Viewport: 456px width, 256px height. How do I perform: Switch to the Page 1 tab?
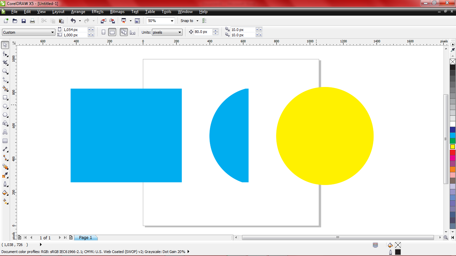pos(86,237)
